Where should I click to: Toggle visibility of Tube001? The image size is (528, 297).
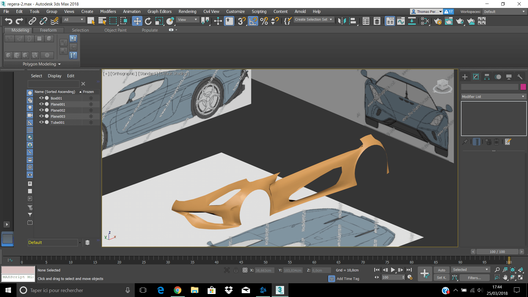point(42,122)
